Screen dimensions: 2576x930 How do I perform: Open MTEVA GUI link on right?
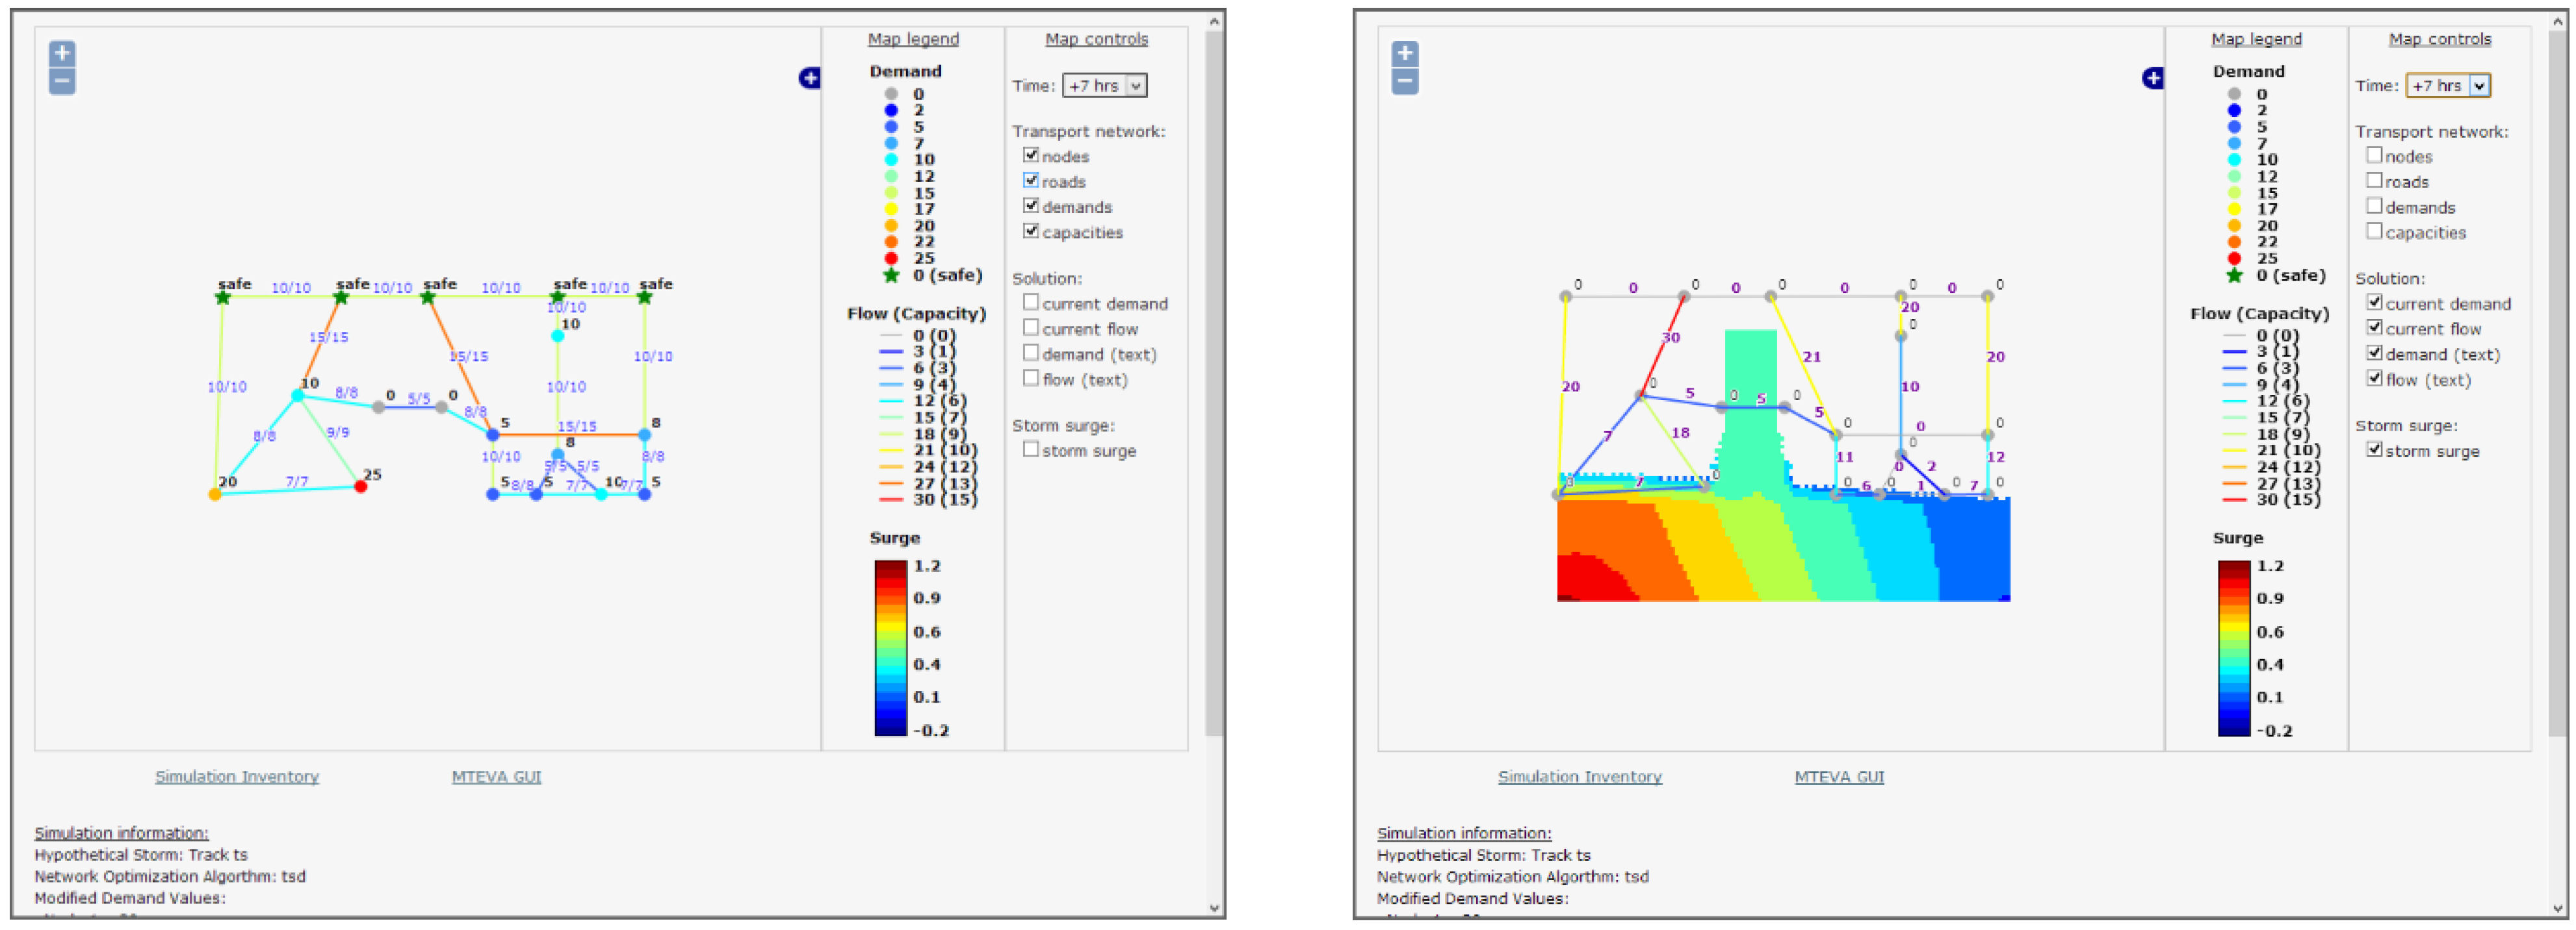pos(1839,776)
